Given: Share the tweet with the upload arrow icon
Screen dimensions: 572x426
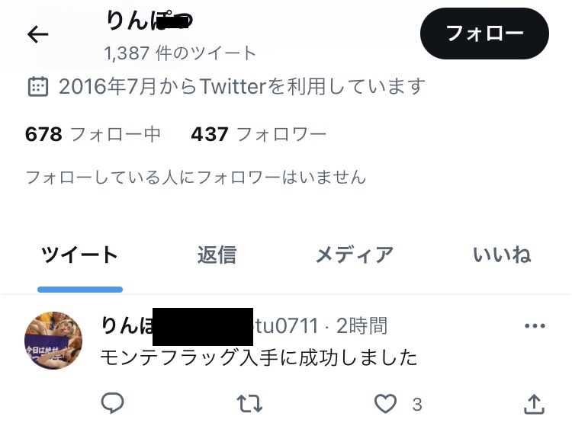Looking at the screenshot, I should (x=535, y=404).
